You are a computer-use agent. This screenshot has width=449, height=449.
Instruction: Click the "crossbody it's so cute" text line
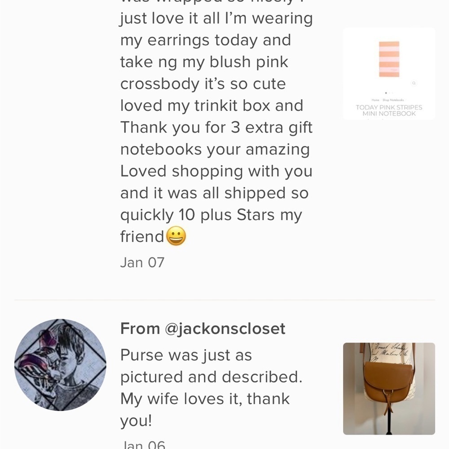(x=203, y=84)
